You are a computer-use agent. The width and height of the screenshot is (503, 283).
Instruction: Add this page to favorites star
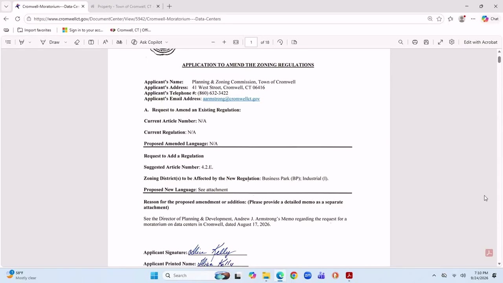point(439,19)
